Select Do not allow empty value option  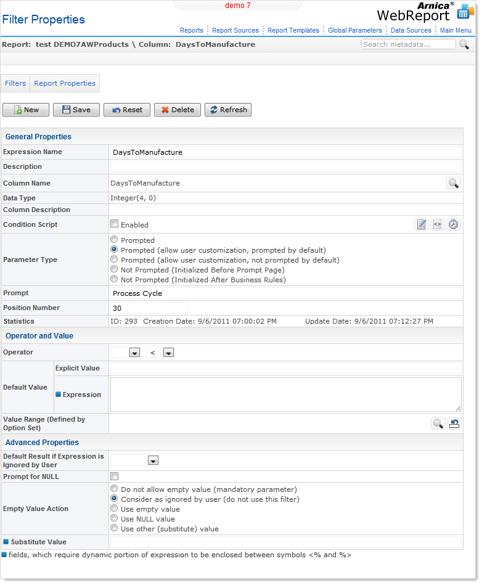[x=114, y=488]
